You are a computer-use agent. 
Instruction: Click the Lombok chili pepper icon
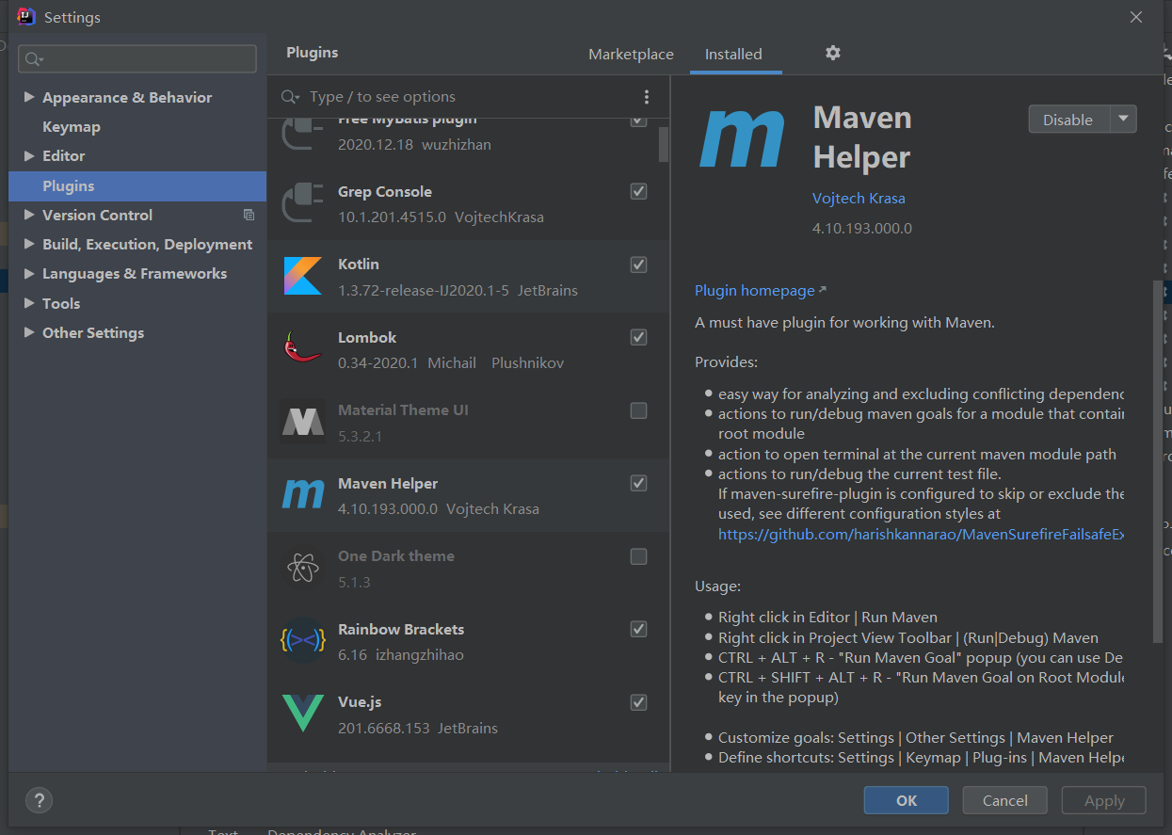click(303, 348)
